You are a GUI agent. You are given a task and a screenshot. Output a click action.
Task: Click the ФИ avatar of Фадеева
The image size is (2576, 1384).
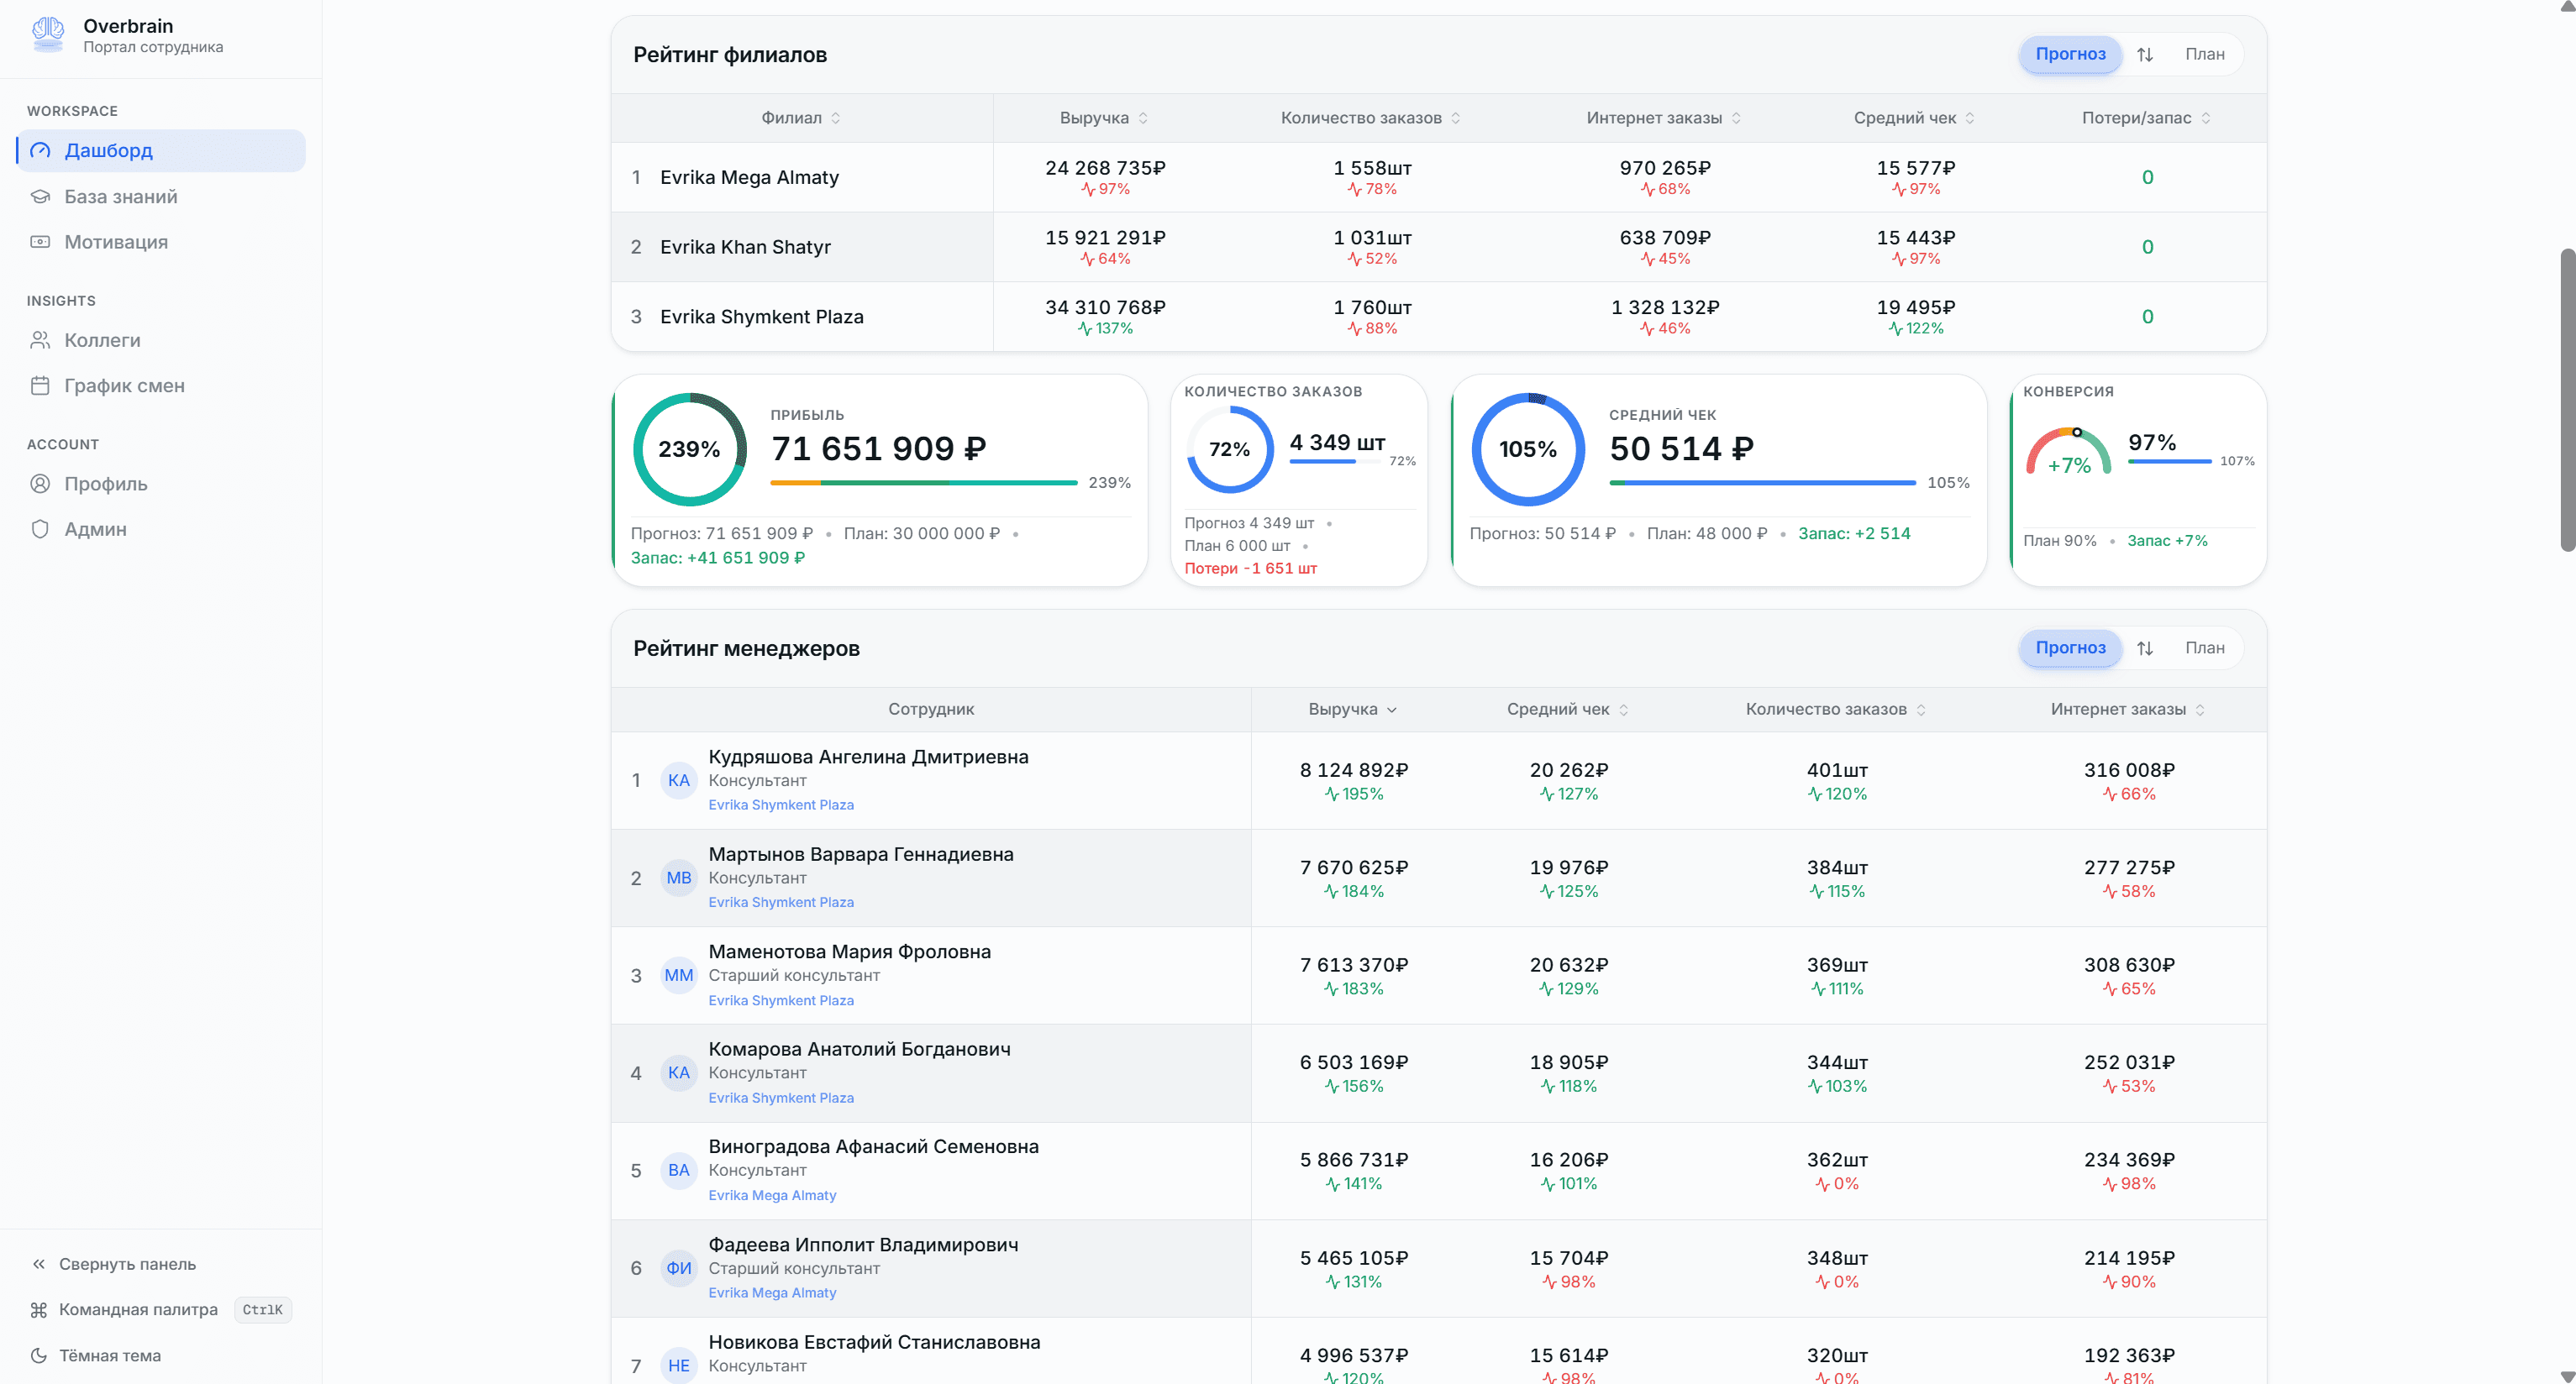coord(679,1269)
